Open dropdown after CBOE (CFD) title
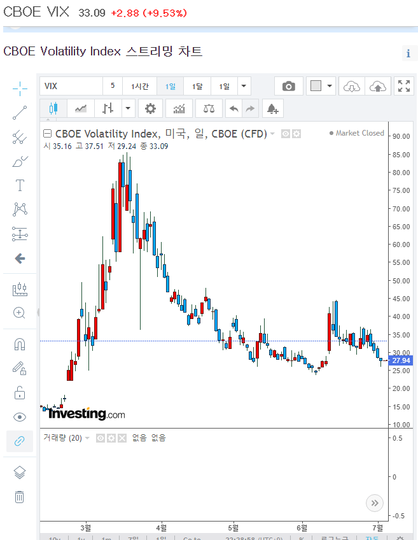Image resolution: width=418 pixels, height=540 pixels. 272,134
